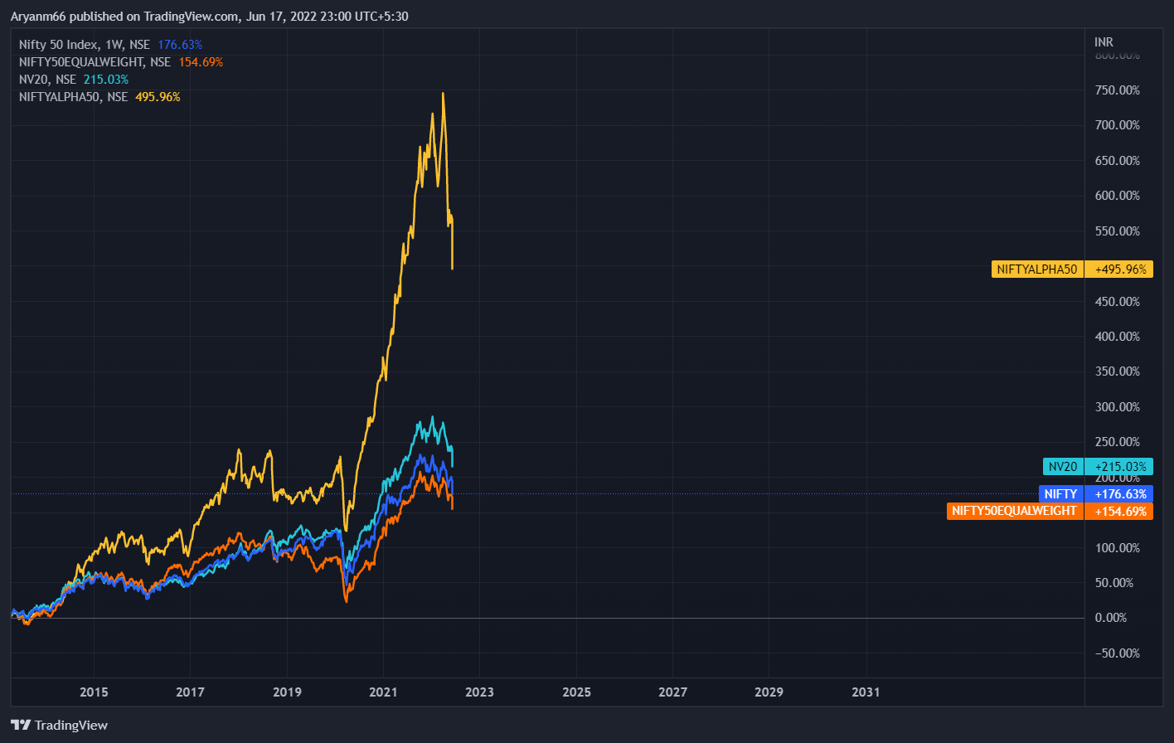The height and width of the screenshot is (743, 1174).
Task: Click the 176.63% value in the legend
Action: (x=180, y=45)
